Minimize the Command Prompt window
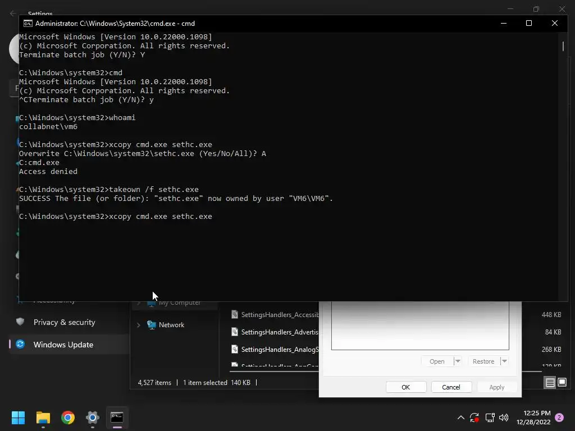This screenshot has width=575, height=431. tap(504, 23)
